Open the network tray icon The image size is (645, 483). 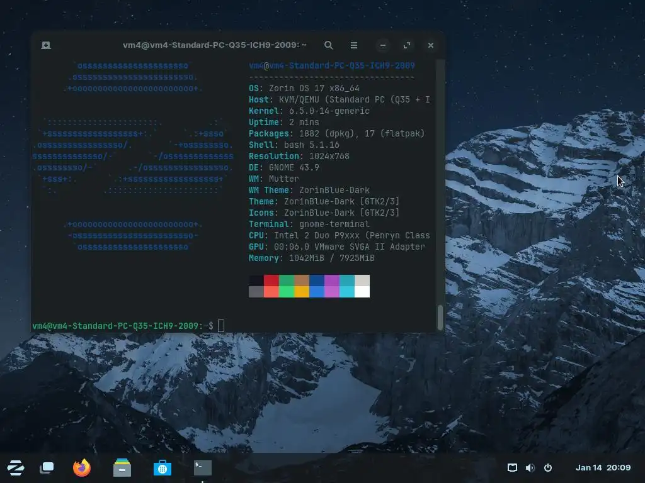point(512,467)
